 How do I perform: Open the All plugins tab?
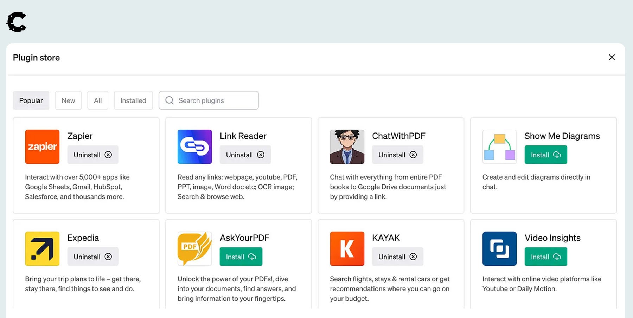(97, 100)
